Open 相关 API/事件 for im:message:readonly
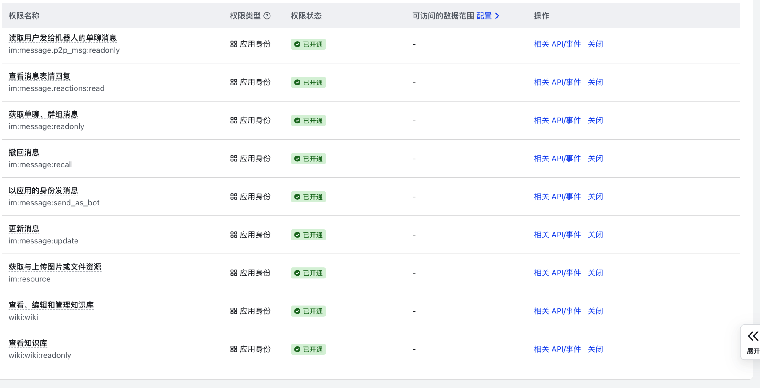 tap(557, 121)
